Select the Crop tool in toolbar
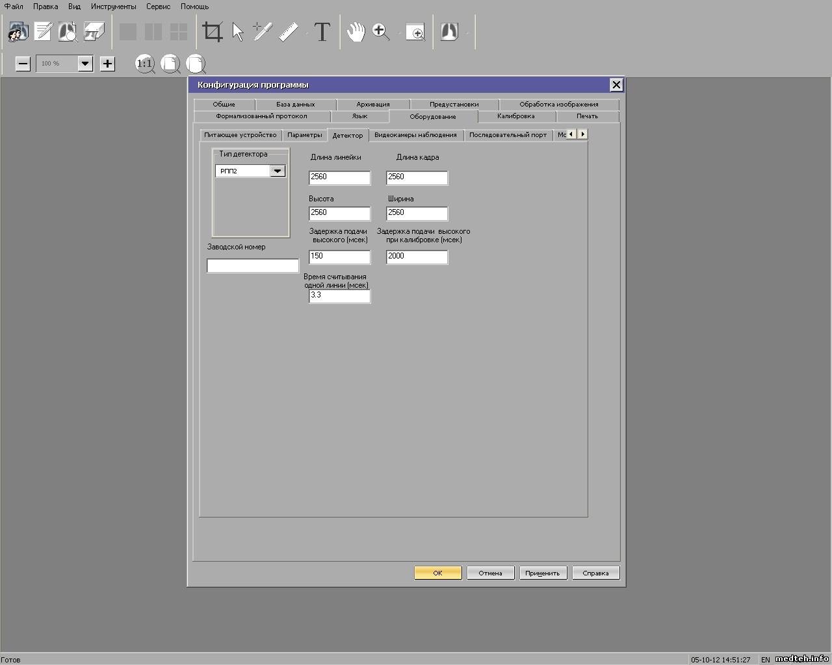 213,32
